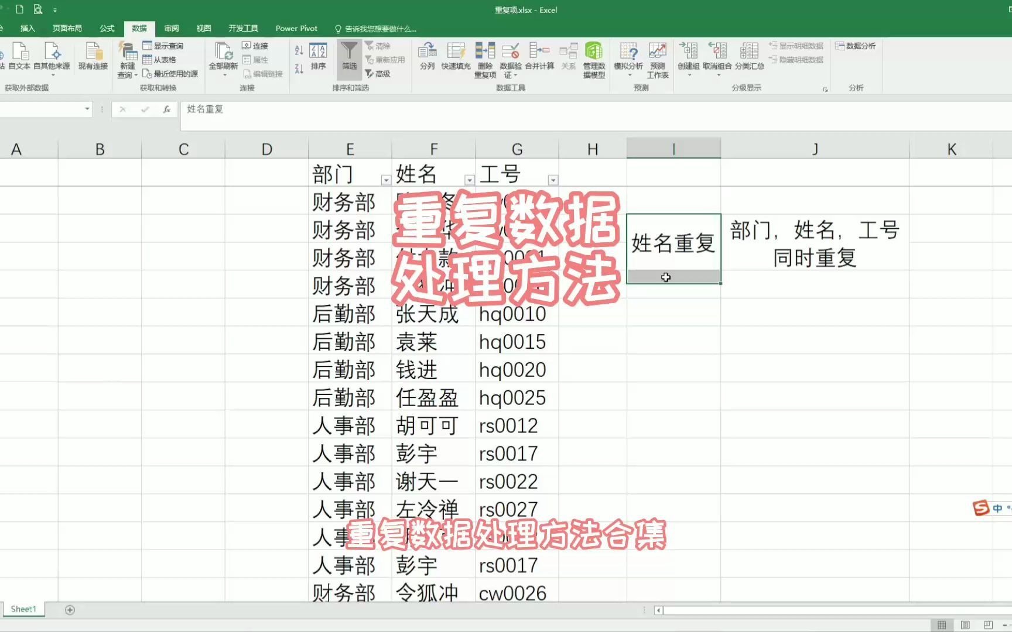The image size is (1012, 632).
Task: Select the 排序 (Sort) icon
Action: pyautogui.click(x=317, y=59)
